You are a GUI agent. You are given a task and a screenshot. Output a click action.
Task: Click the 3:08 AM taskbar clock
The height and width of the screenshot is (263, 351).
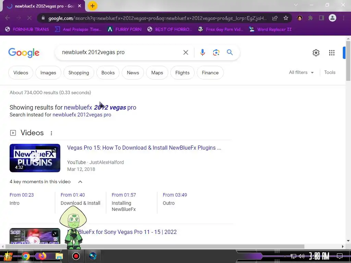pyautogui.click(x=319, y=256)
